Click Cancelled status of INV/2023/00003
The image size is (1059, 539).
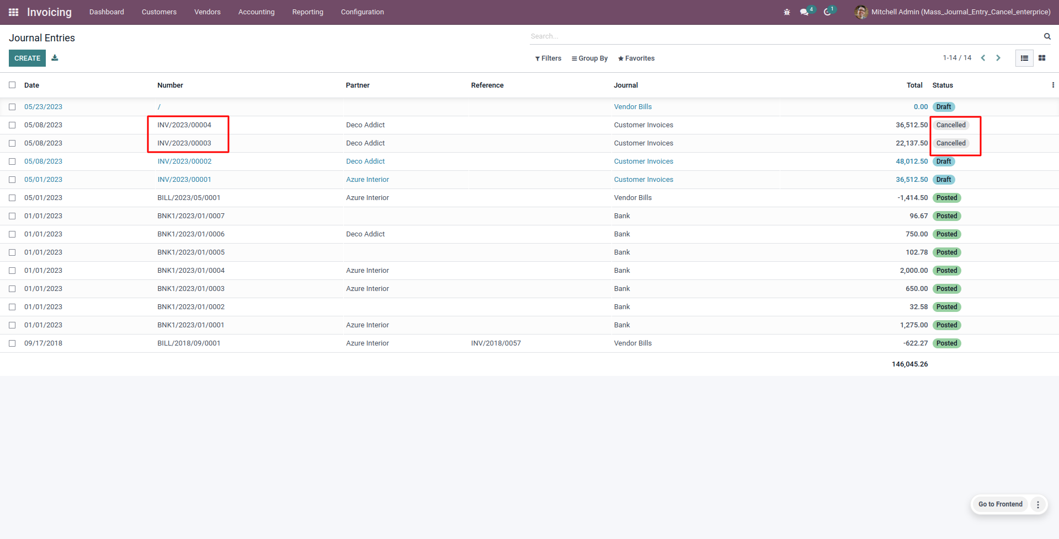coord(951,143)
